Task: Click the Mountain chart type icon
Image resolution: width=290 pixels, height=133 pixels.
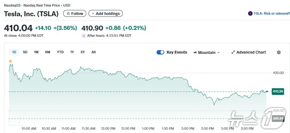Action: click(x=195, y=52)
